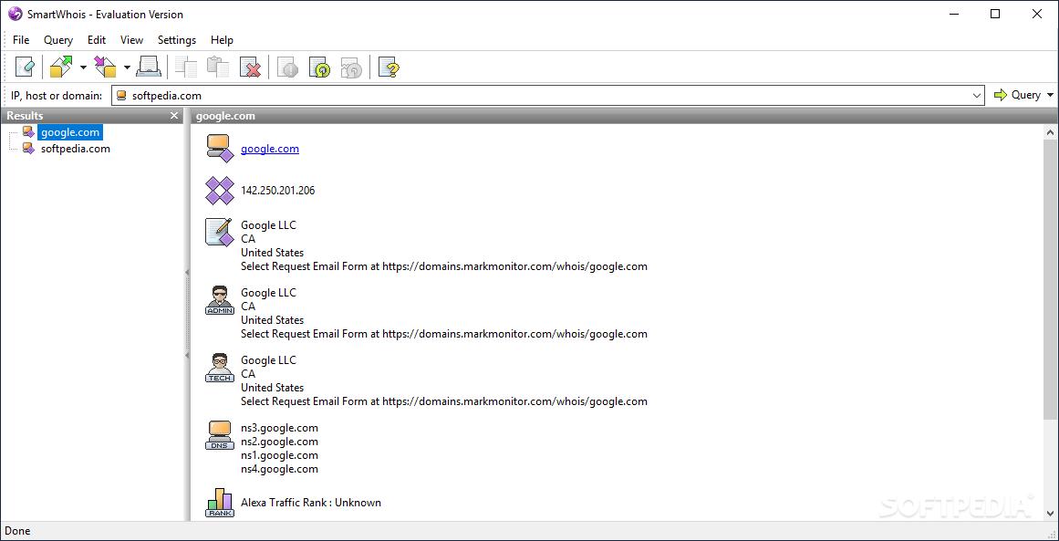This screenshot has height=541, width=1059.
Task: Close the Results panel
Action: 174,116
